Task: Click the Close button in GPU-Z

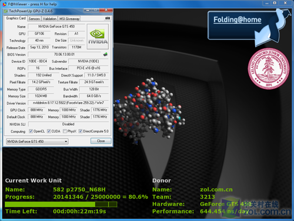Action: tap(101, 141)
